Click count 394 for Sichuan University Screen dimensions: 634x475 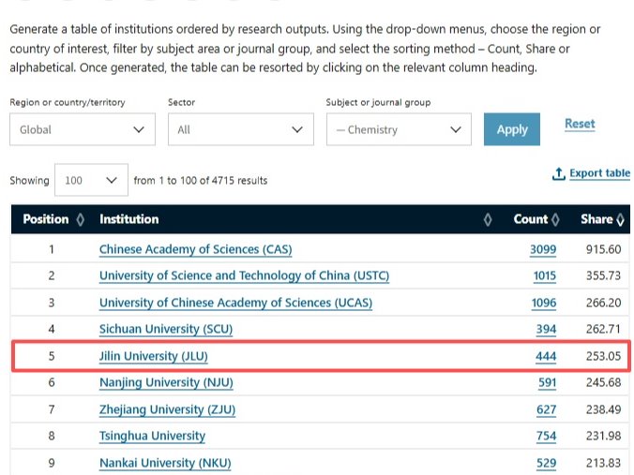coord(546,329)
